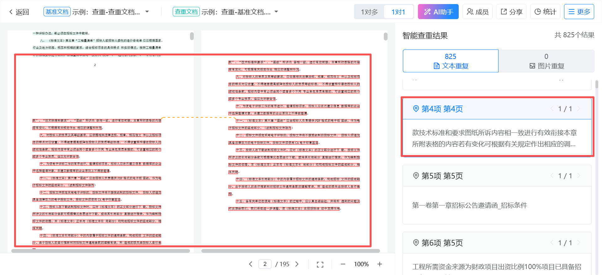
Task: Click the 基准文档 tag label
Action: tap(57, 12)
